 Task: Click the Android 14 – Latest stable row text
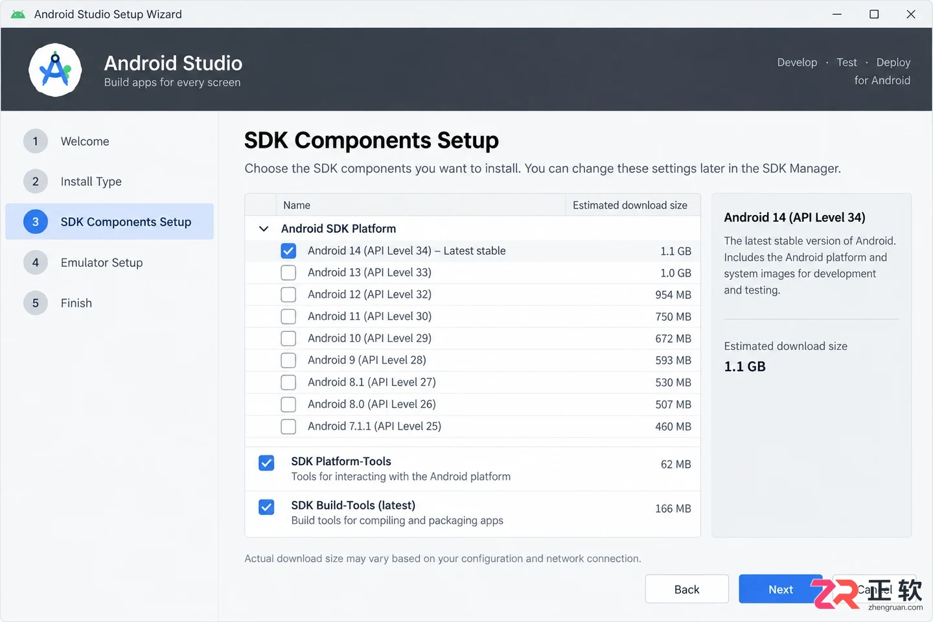407,251
